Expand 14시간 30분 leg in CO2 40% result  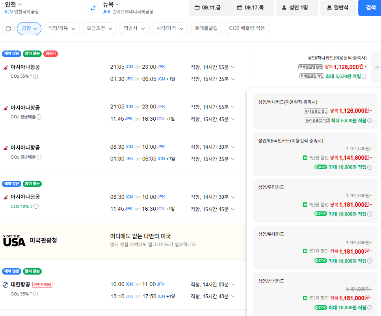(233, 197)
